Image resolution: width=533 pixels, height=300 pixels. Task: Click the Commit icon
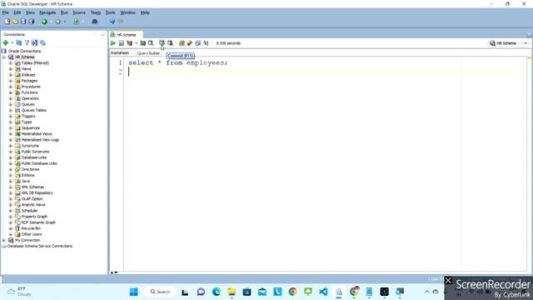click(x=162, y=43)
